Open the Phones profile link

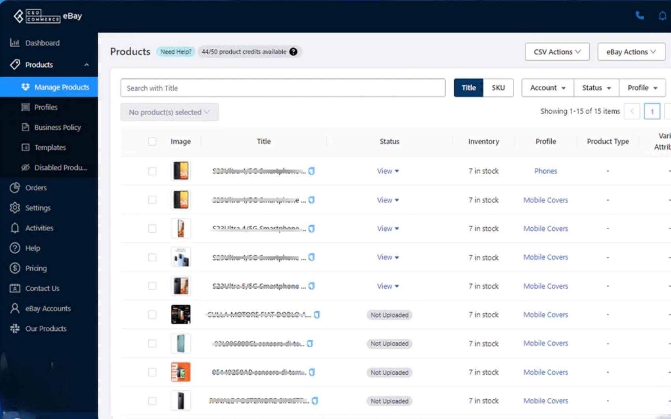coord(545,171)
